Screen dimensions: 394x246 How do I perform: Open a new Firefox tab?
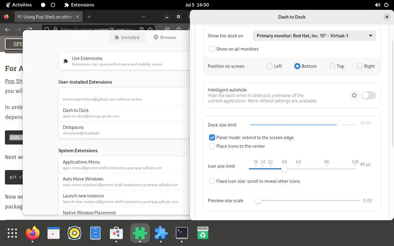[89, 17]
